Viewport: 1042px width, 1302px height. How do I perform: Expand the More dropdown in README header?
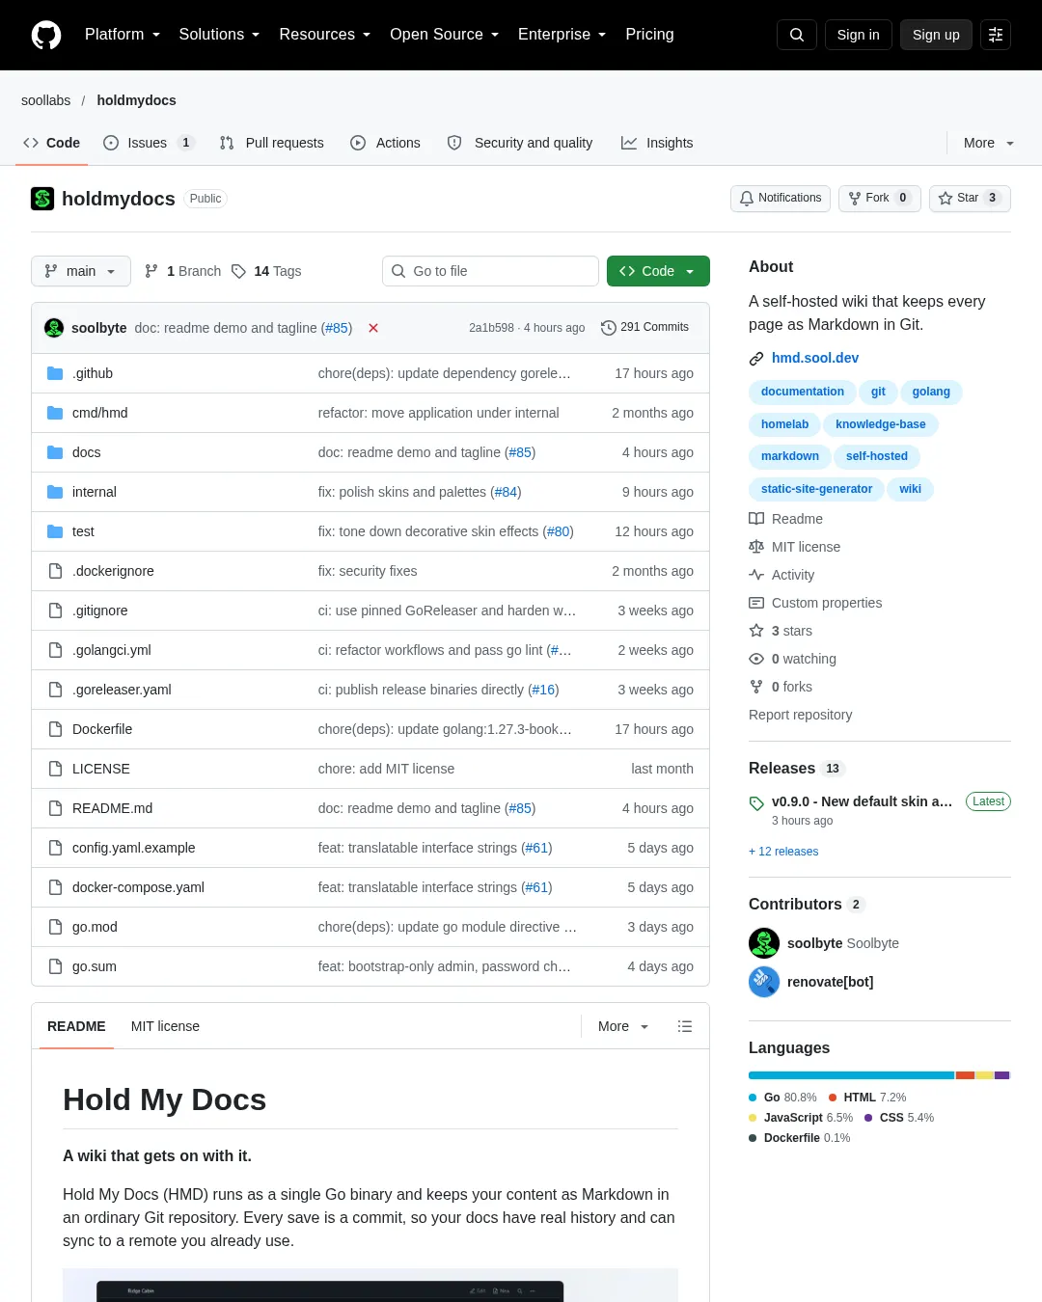623,1026
